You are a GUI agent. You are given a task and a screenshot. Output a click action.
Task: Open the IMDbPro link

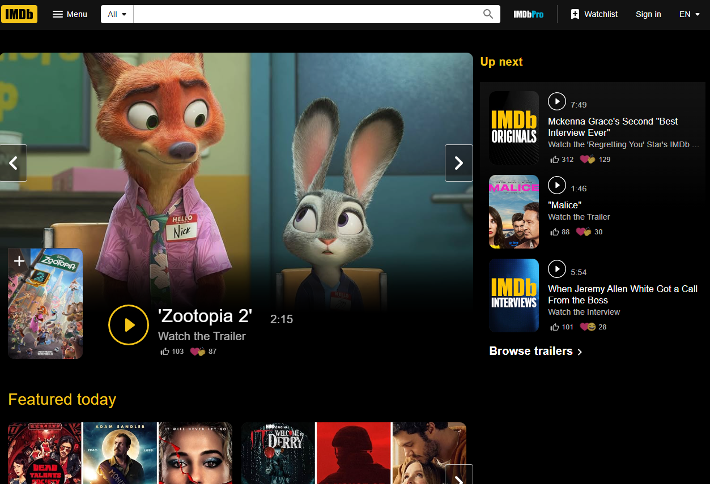click(x=528, y=14)
